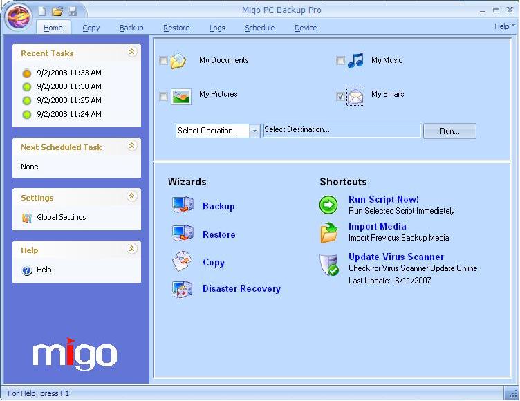Screen dimensions: 520x401
Task: Select recent task 9/2/2008 11:24 AM
Action: click(x=69, y=115)
